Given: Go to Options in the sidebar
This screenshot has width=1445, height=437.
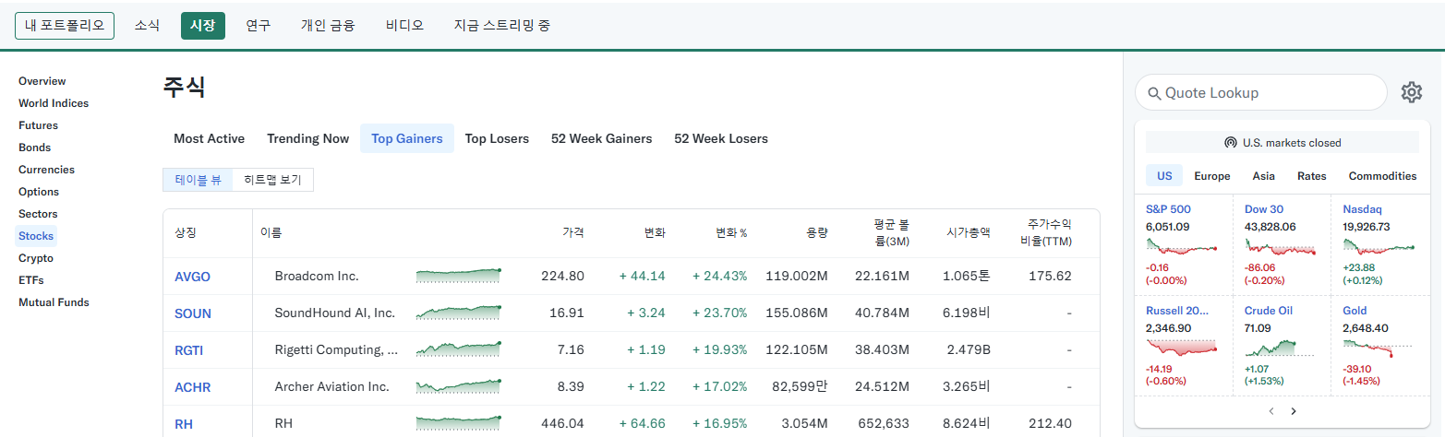Looking at the screenshot, I should tap(39, 192).
